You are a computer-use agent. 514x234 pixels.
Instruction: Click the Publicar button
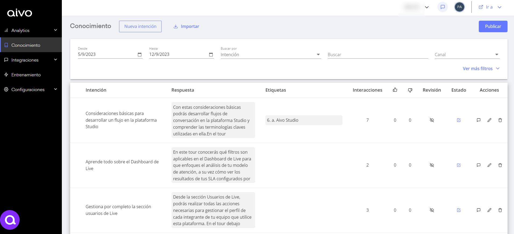493,26
